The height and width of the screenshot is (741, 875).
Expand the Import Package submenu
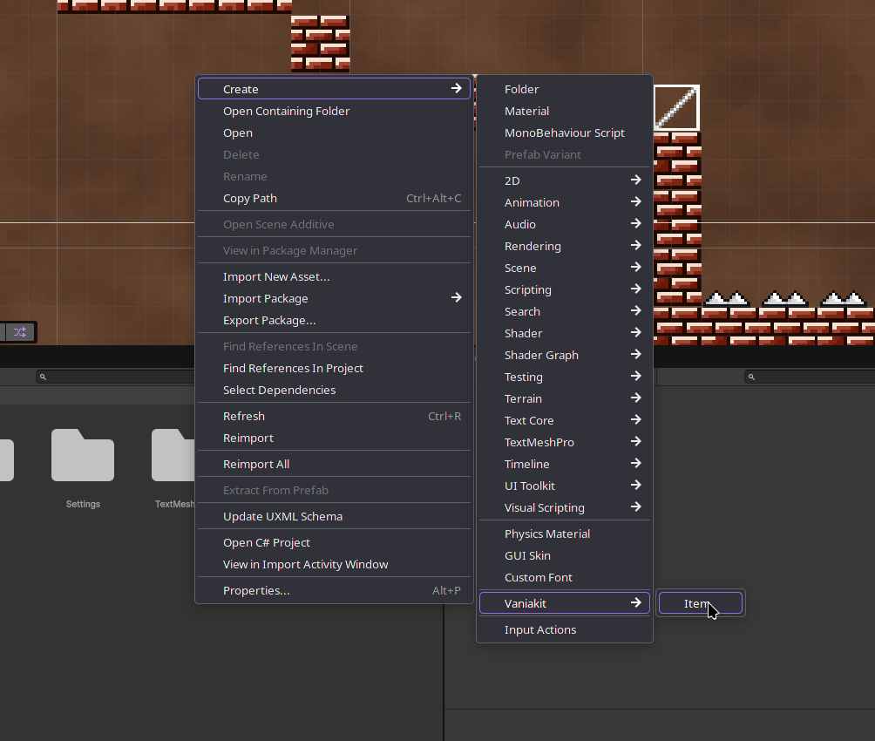point(335,299)
